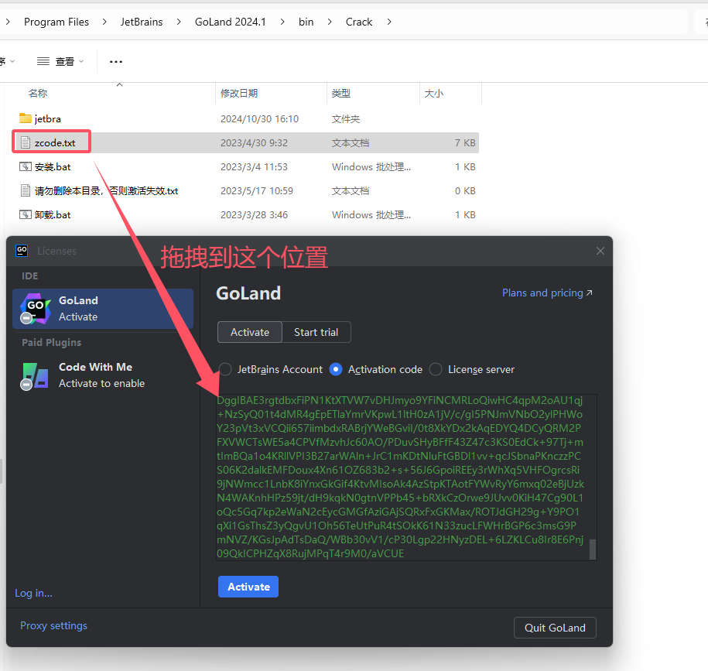This screenshot has height=671, width=708.
Task: Click the 请勿删除本目录 text file icon
Action: 26,190
